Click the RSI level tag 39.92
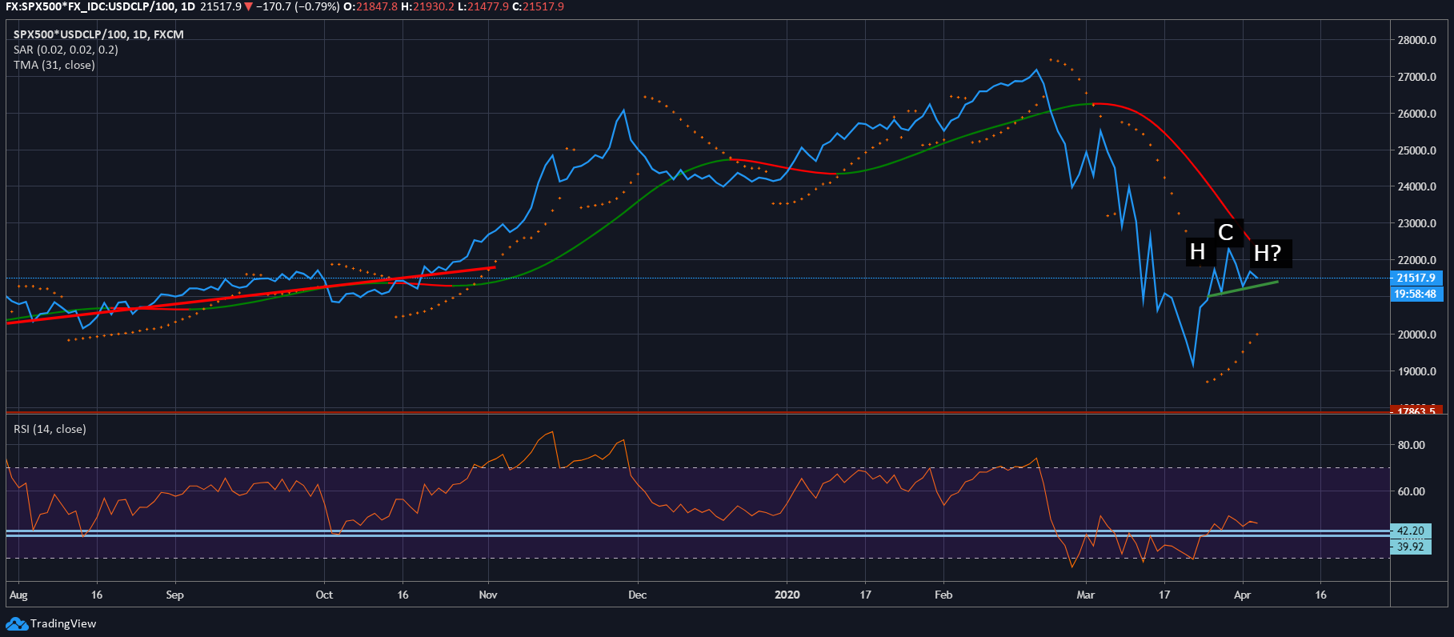1454x637 pixels. pos(1411,547)
